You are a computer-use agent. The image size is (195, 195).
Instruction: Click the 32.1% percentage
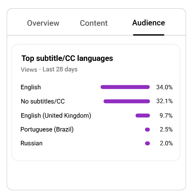(x=164, y=101)
